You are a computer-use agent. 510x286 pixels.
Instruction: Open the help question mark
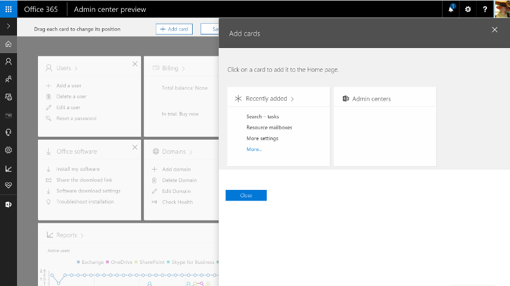(x=485, y=10)
